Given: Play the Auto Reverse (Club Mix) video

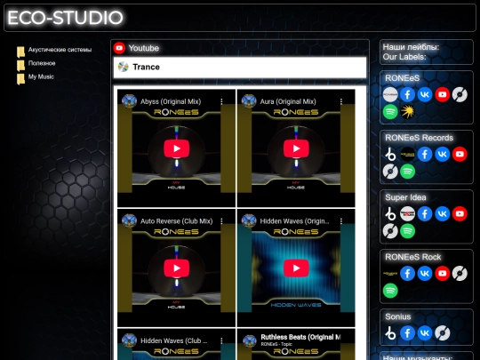Looking at the screenshot, I should pos(176,268).
